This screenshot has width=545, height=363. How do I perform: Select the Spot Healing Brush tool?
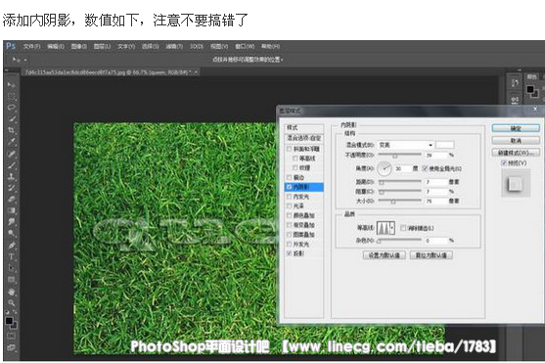[11, 154]
